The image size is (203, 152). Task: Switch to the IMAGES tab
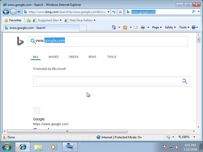(x=54, y=57)
